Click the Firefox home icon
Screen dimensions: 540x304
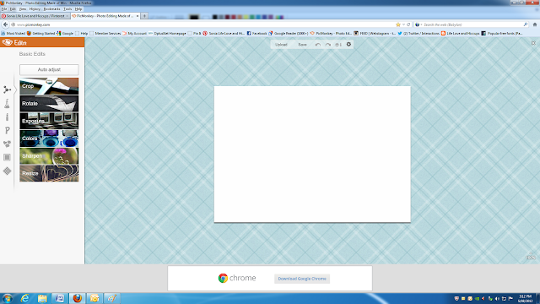pyautogui.click(x=535, y=24)
